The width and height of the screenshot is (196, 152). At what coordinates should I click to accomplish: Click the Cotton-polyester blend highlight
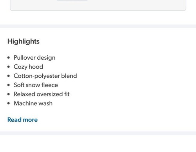click(45, 76)
